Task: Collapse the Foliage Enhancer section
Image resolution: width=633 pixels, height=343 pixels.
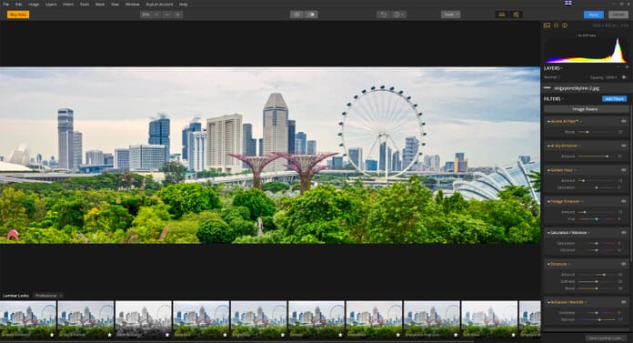Action: pyautogui.click(x=548, y=201)
